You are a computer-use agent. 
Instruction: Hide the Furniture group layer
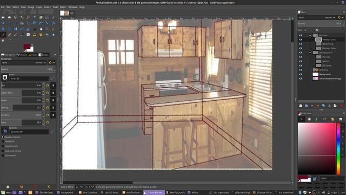coord(301,35)
